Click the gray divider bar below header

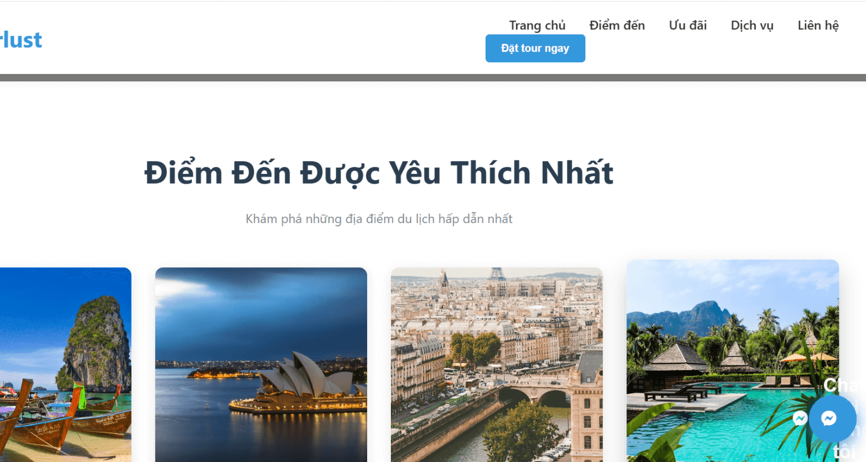[433, 77]
